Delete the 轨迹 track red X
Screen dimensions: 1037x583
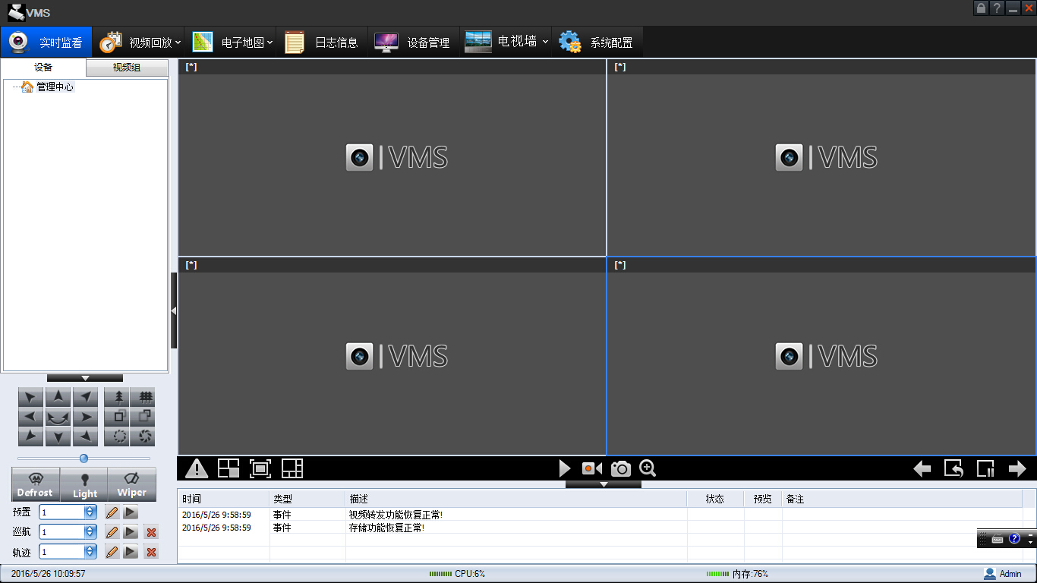151,552
